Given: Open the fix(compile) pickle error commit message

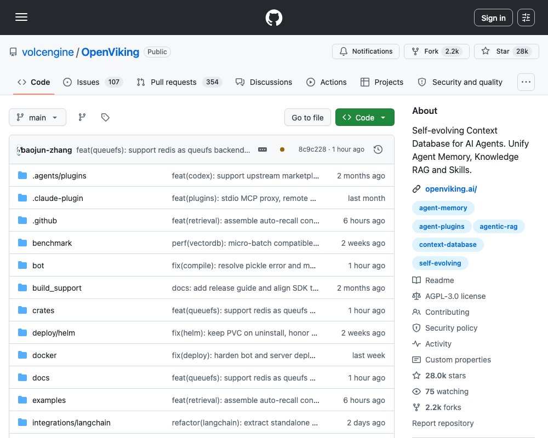Looking at the screenshot, I should tap(244, 266).
